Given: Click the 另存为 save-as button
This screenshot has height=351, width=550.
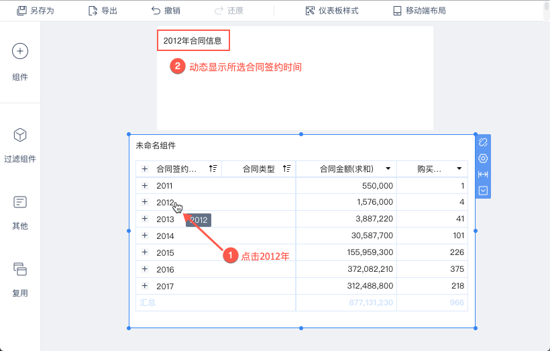Looking at the screenshot, I should [36, 11].
